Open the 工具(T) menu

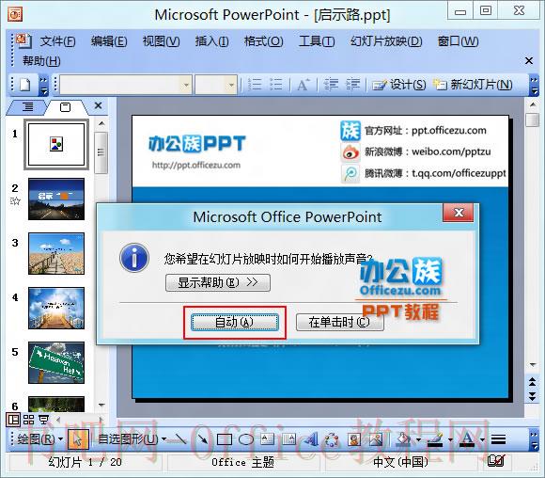coord(317,41)
